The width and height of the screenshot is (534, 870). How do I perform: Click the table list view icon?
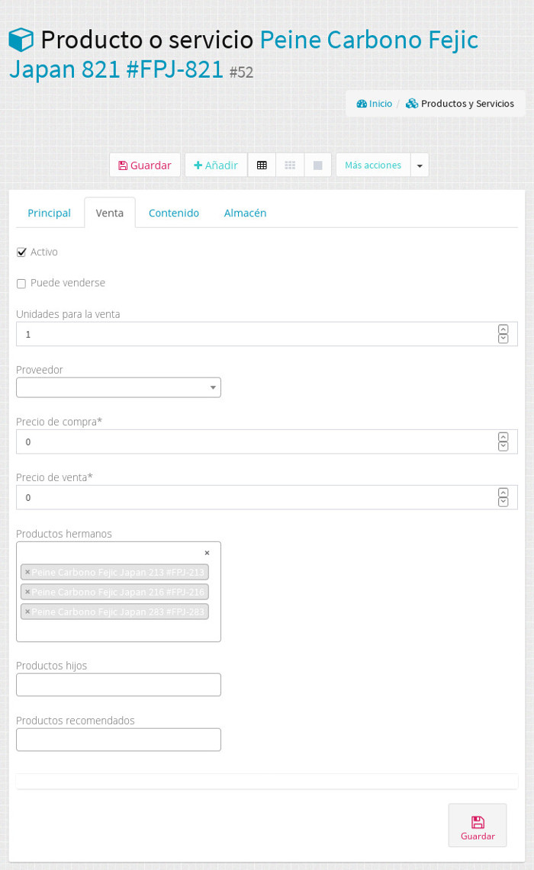tap(262, 165)
